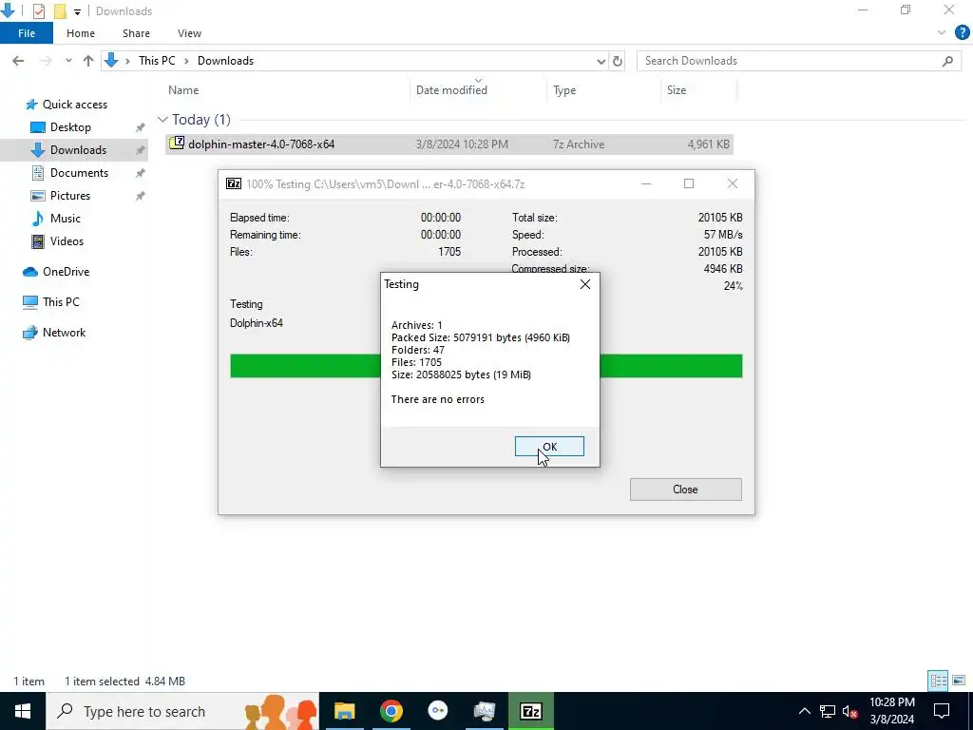Close the Testing results dialog with X
The height and width of the screenshot is (730, 973).
click(x=584, y=284)
